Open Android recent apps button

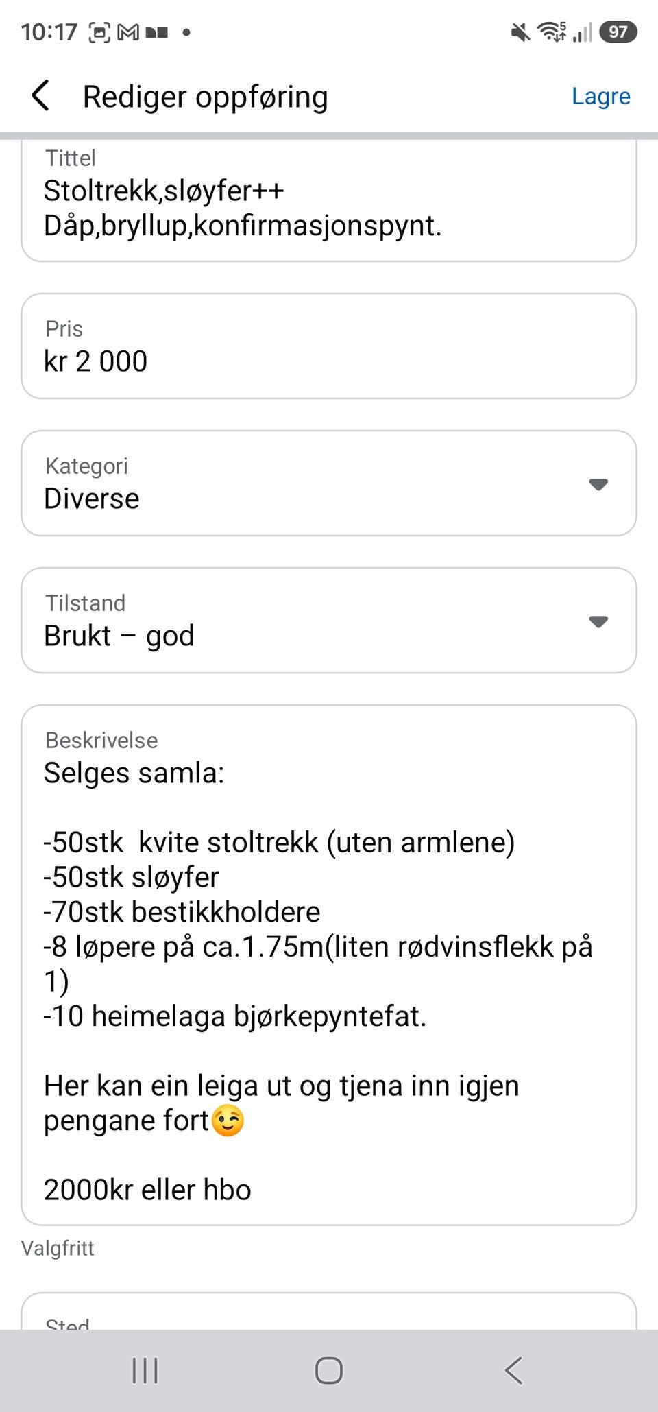[x=145, y=1371]
